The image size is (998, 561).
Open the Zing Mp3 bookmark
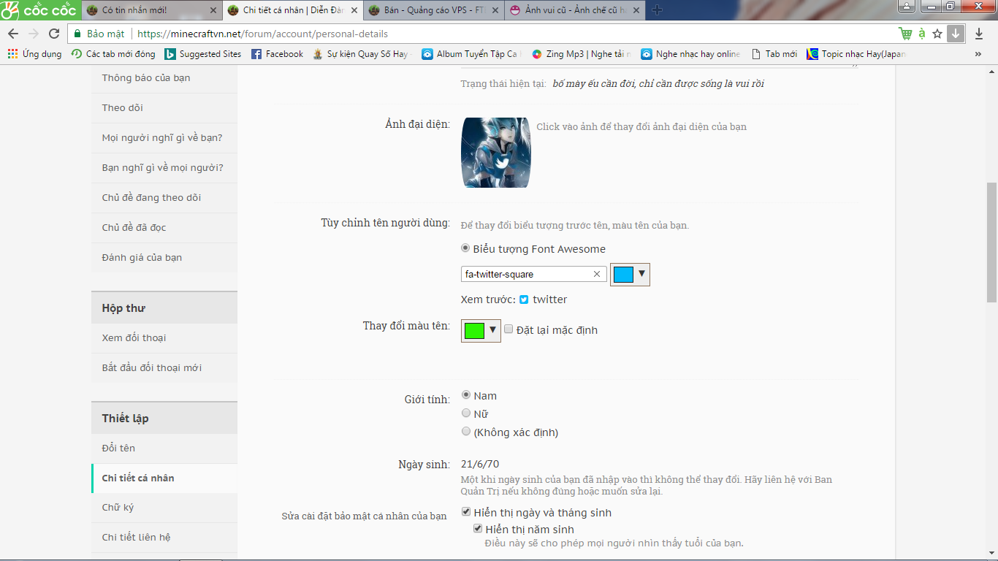[x=582, y=54]
